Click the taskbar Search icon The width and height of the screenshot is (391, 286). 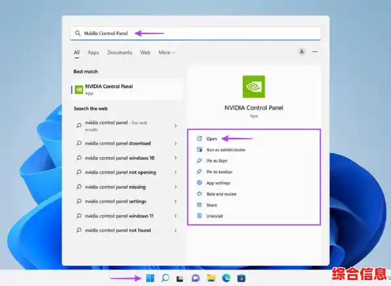pos(165,277)
